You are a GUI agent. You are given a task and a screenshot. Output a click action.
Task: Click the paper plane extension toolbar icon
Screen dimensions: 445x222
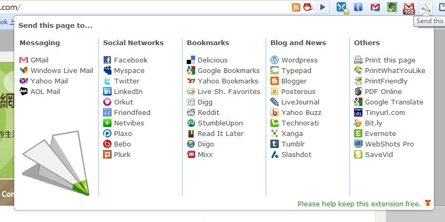[426, 7]
